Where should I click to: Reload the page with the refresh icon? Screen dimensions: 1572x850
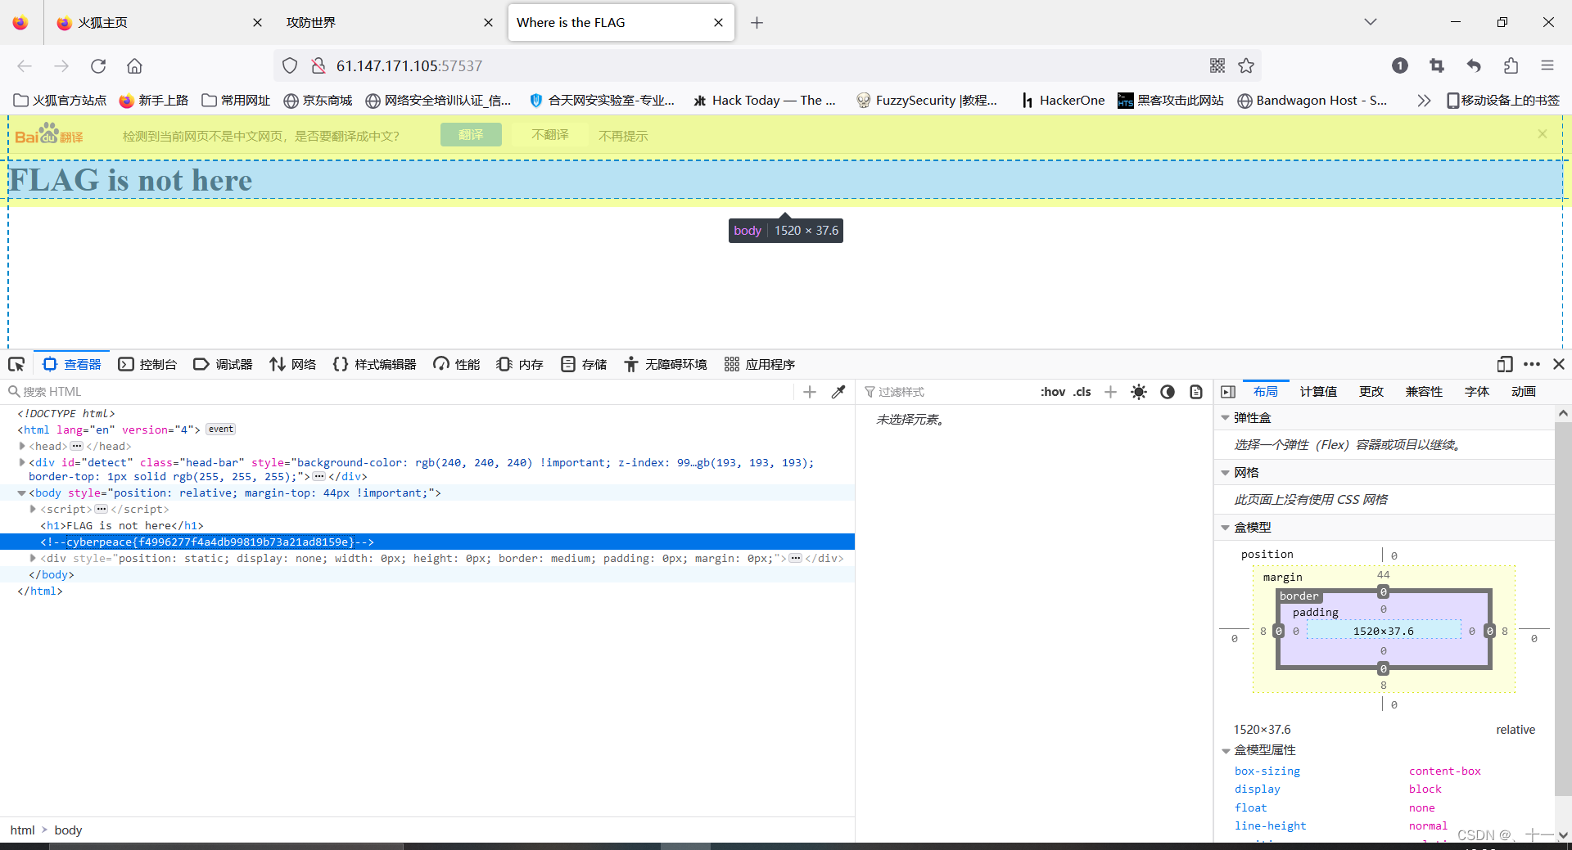pyautogui.click(x=98, y=66)
